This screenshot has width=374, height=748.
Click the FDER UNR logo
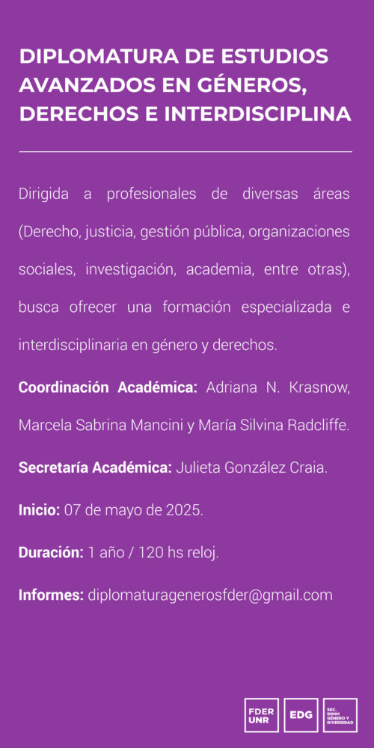261,715
